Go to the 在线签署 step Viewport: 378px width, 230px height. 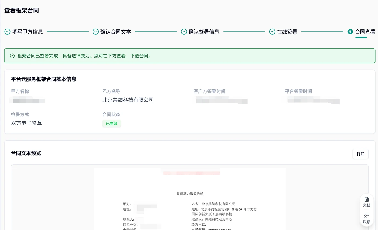click(283, 32)
